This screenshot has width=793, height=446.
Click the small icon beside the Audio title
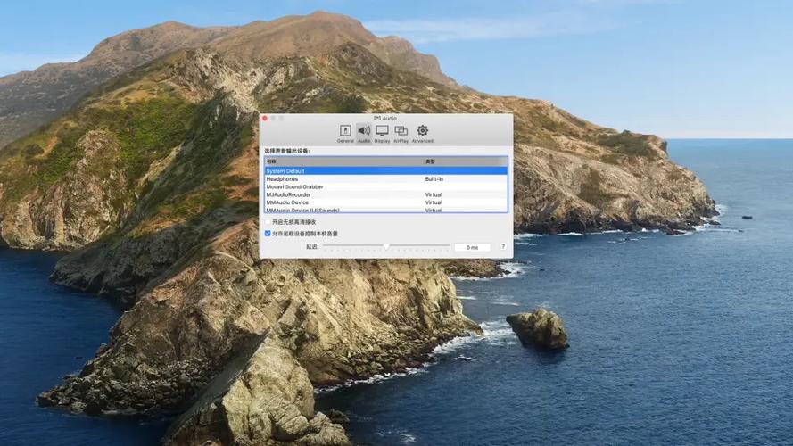tap(376, 118)
